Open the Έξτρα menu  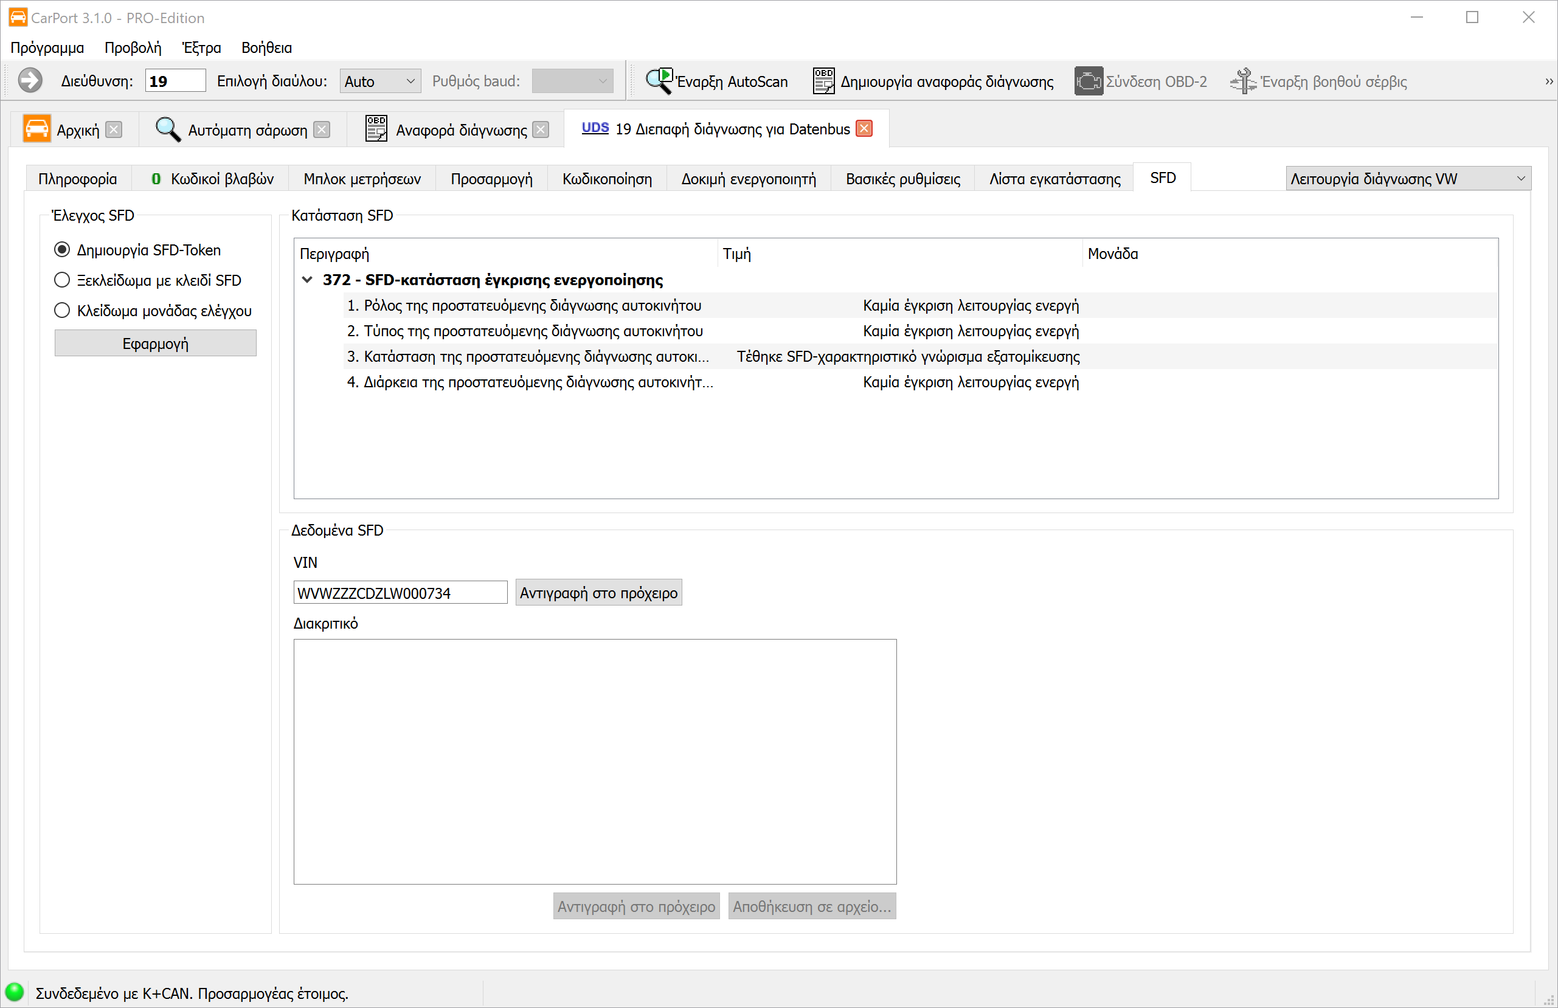point(201,48)
